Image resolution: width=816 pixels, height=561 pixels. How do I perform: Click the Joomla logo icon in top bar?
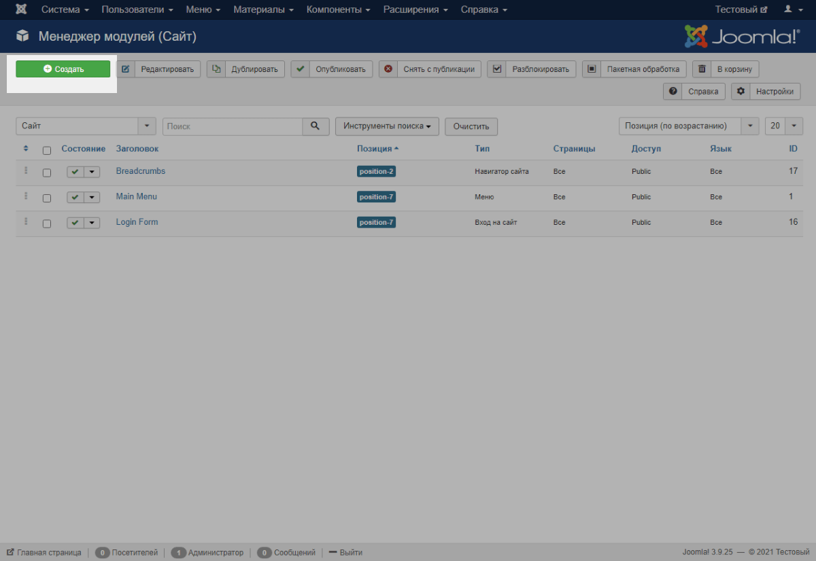pyautogui.click(x=21, y=10)
